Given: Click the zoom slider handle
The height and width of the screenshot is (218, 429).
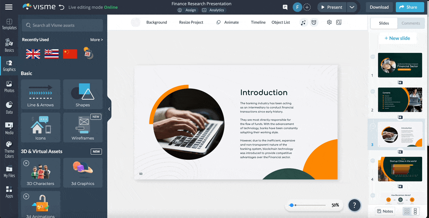Looking at the screenshot, I should pyautogui.click(x=292, y=205).
